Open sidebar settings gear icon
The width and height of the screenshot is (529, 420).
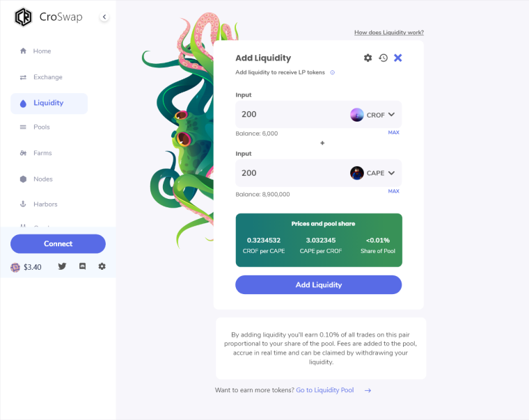tap(102, 266)
